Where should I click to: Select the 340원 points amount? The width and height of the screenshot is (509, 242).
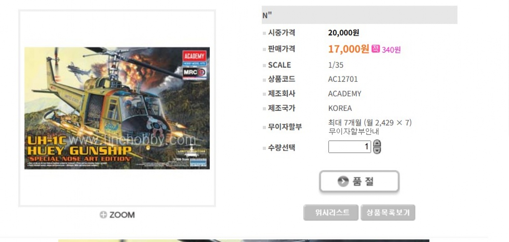pyautogui.click(x=391, y=50)
